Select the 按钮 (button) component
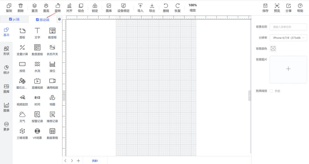 coord(22,67)
